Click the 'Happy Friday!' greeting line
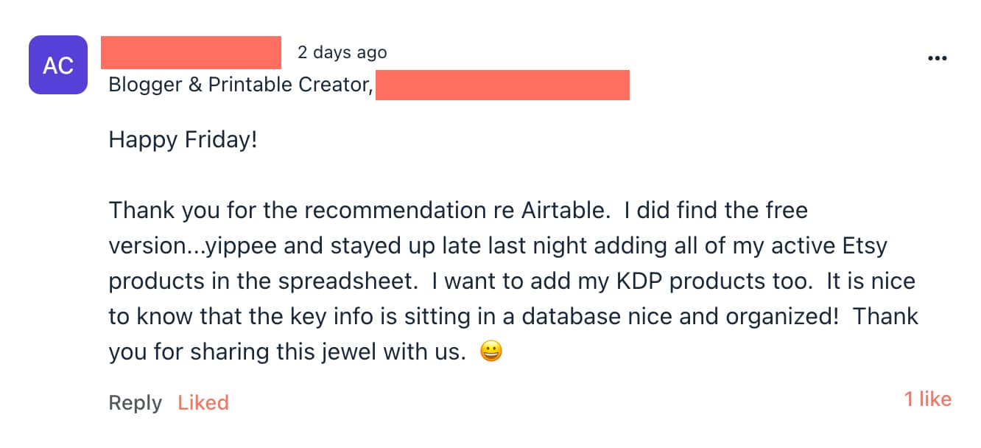The height and width of the screenshot is (448, 981). pos(183,139)
